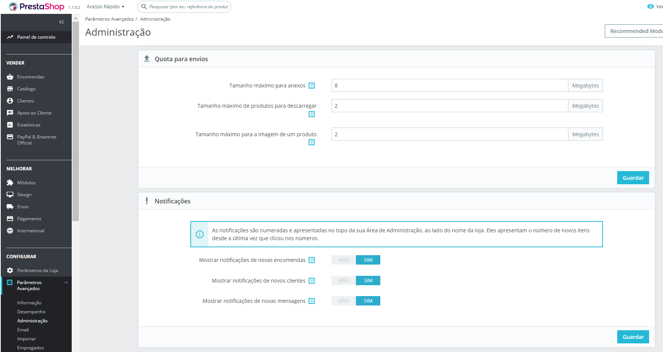
Task: Click the PayPal & Braintree card icon
Action: pos(10,137)
